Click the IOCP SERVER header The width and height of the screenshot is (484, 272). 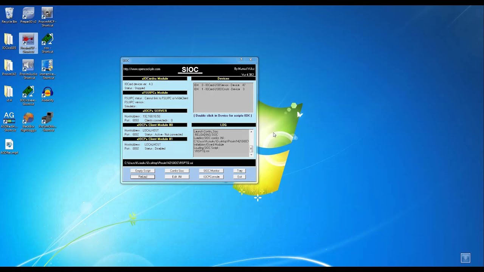click(155, 111)
